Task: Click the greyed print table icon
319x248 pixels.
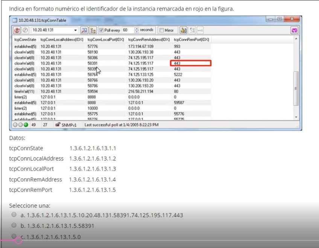Action: (192, 31)
